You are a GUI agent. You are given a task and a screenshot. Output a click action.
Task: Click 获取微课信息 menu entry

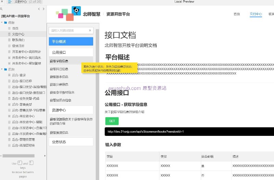click(59, 133)
